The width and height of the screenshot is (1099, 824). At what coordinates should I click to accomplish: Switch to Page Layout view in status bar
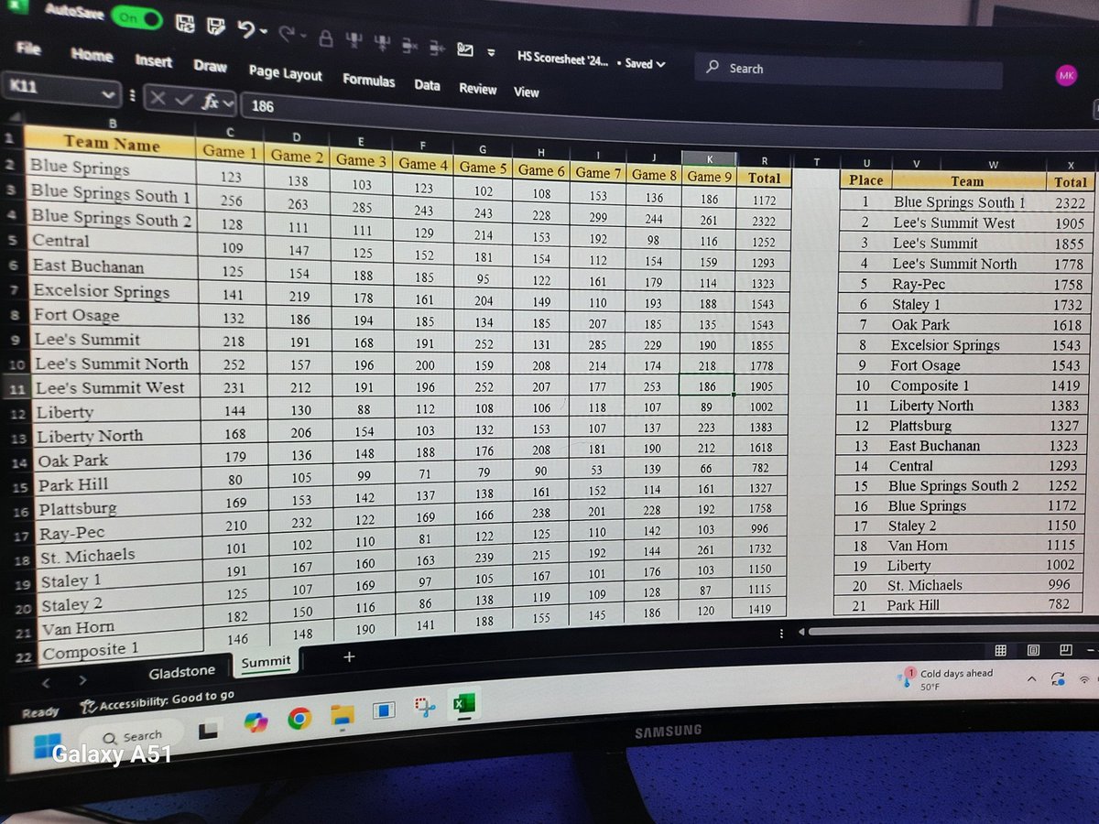1033,650
